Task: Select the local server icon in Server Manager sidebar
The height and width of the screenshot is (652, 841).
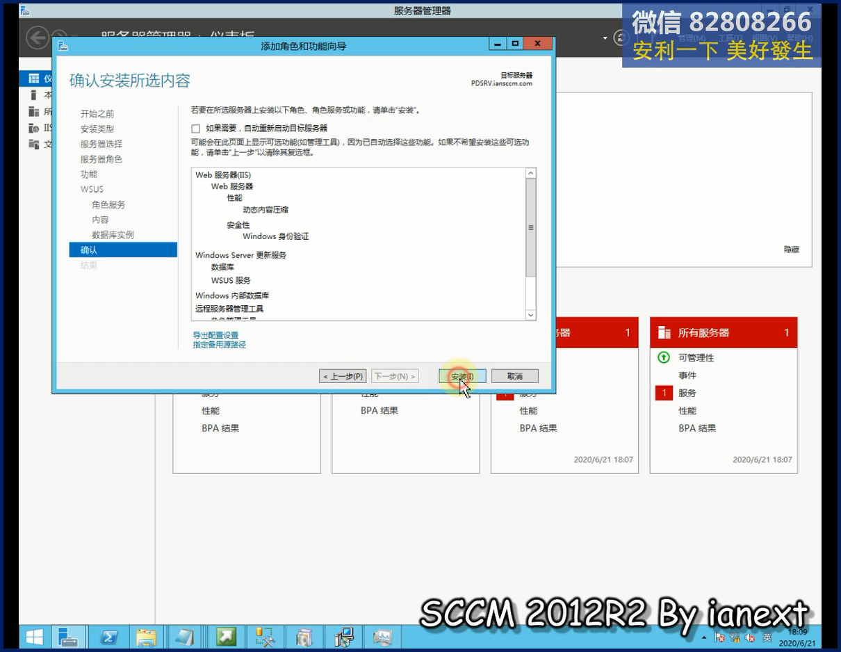Action: pos(33,95)
